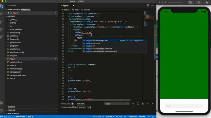Open Run and Debug view

pyautogui.click(x=1, y=29)
